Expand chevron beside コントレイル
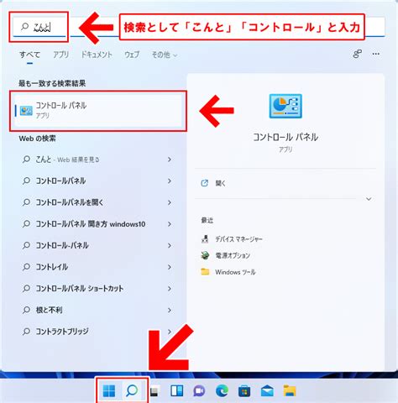This screenshot has width=398, height=403. [170, 267]
